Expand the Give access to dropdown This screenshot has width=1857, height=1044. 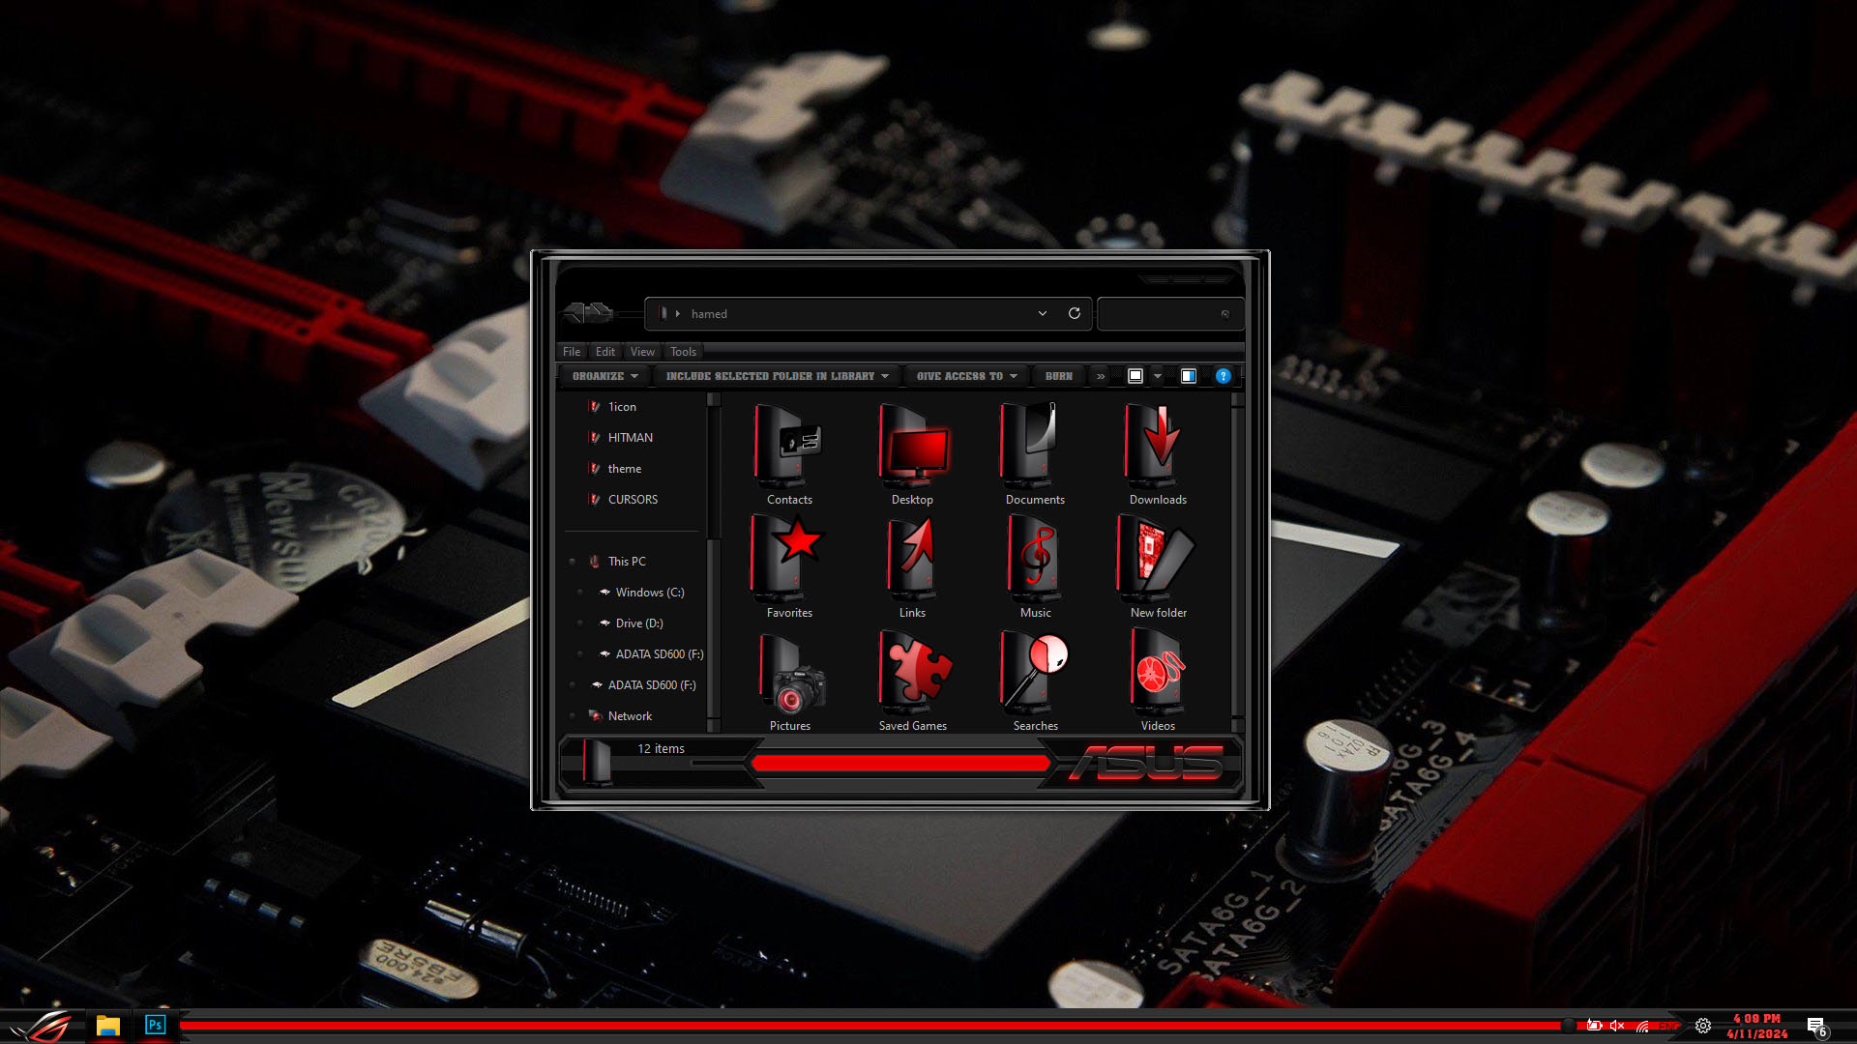966,376
